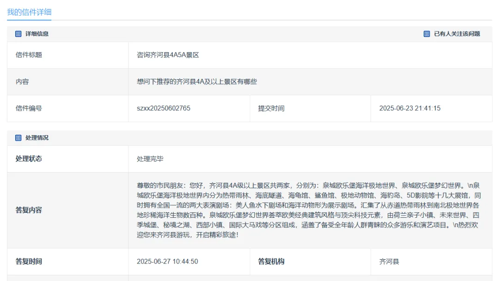Select the 处理情况 section heading
Image resolution: width=499 pixels, height=281 pixels.
[37, 138]
